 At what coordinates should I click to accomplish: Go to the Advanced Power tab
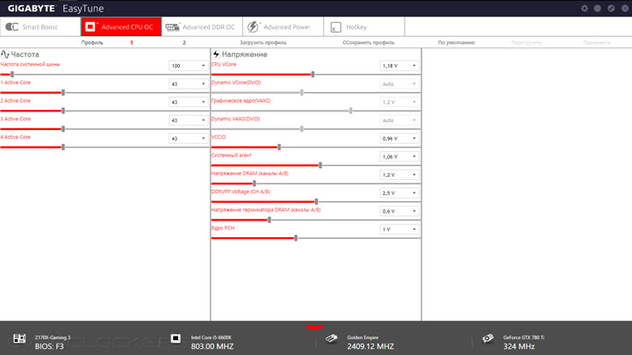tap(284, 27)
